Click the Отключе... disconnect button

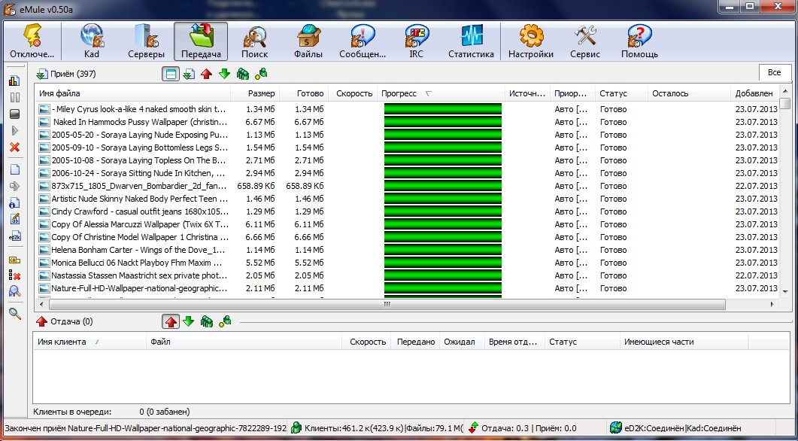click(32, 41)
